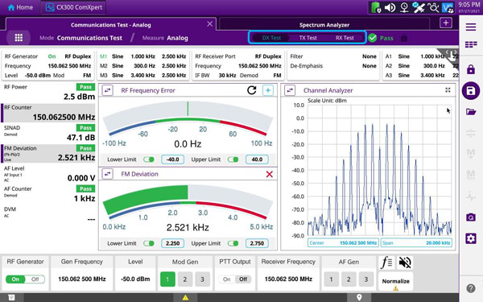Switch RF Generator On/Off toggle
Viewport: 483px width, 302px height.
click(x=25, y=279)
